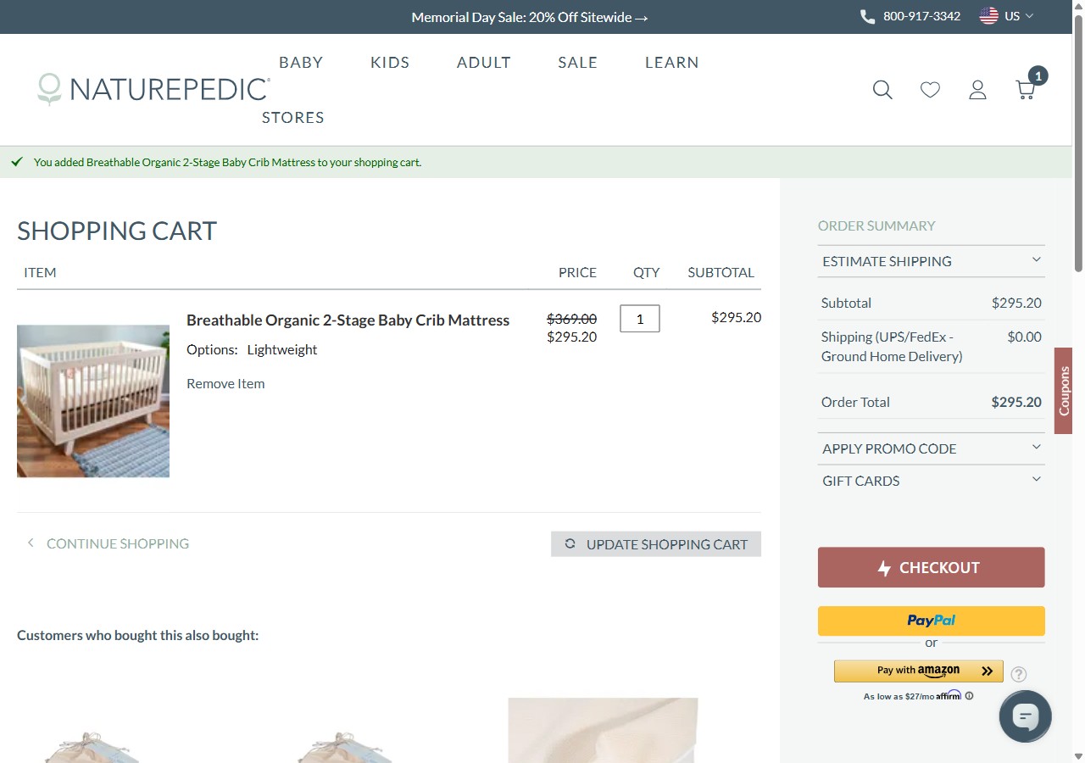Pay with PayPal button
The image size is (1085, 763).
point(932,621)
